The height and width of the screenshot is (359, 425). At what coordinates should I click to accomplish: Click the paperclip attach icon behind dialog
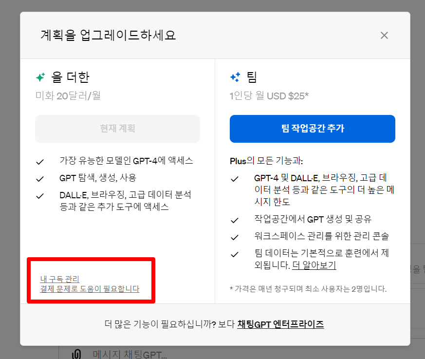click(76, 354)
